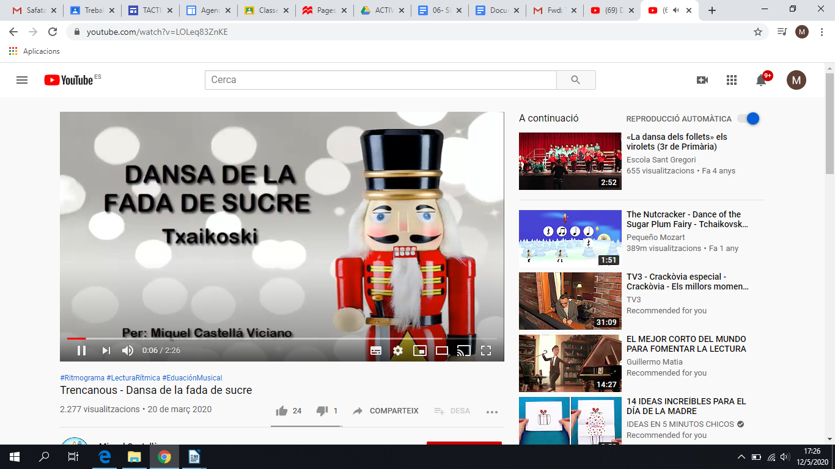
Task: Skip to the next video
Action: 106,351
